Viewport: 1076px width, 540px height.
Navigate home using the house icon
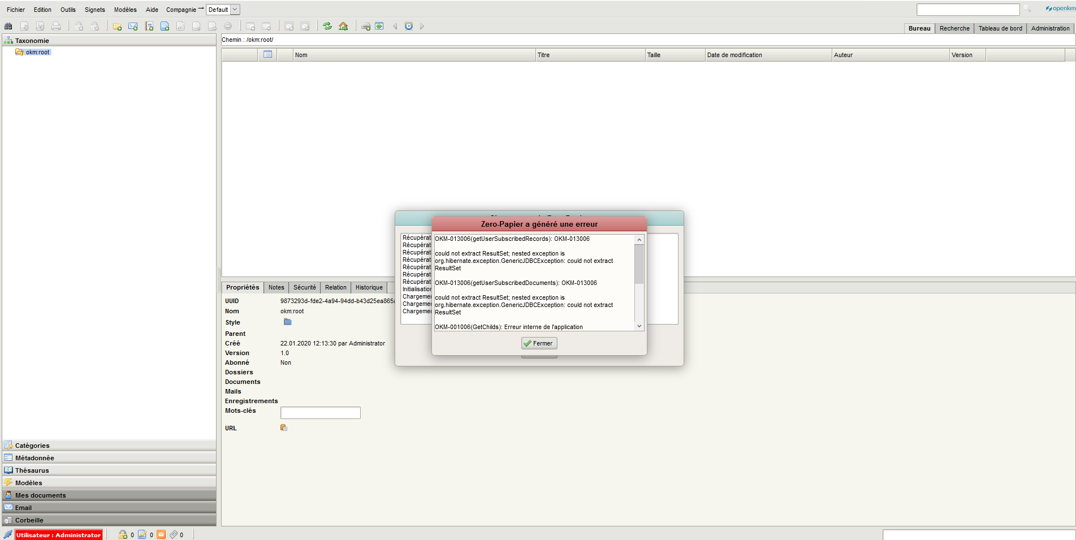coord(344,26)
